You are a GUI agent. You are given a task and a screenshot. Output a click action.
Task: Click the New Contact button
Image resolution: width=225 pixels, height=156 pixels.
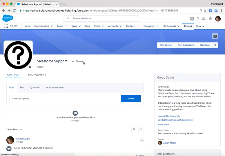click(x=166, y=45)
